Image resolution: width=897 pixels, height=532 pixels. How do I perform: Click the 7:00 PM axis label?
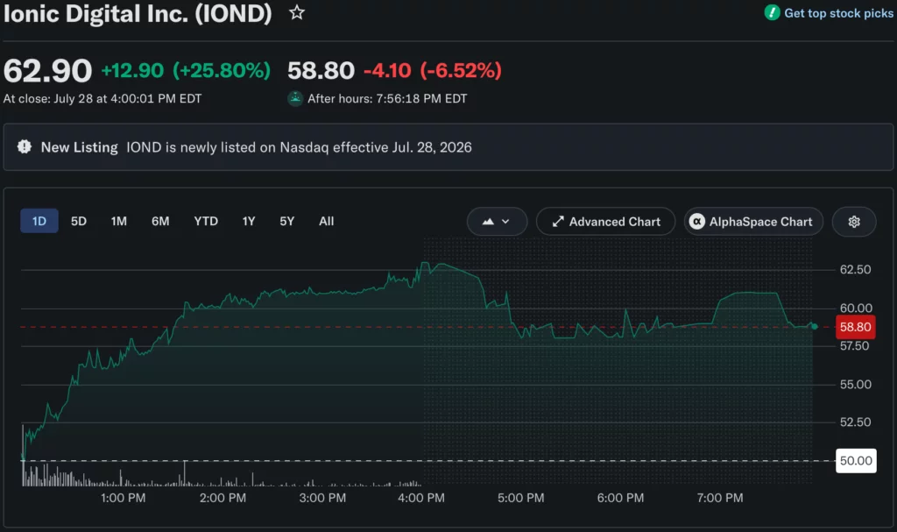[720, 498]
